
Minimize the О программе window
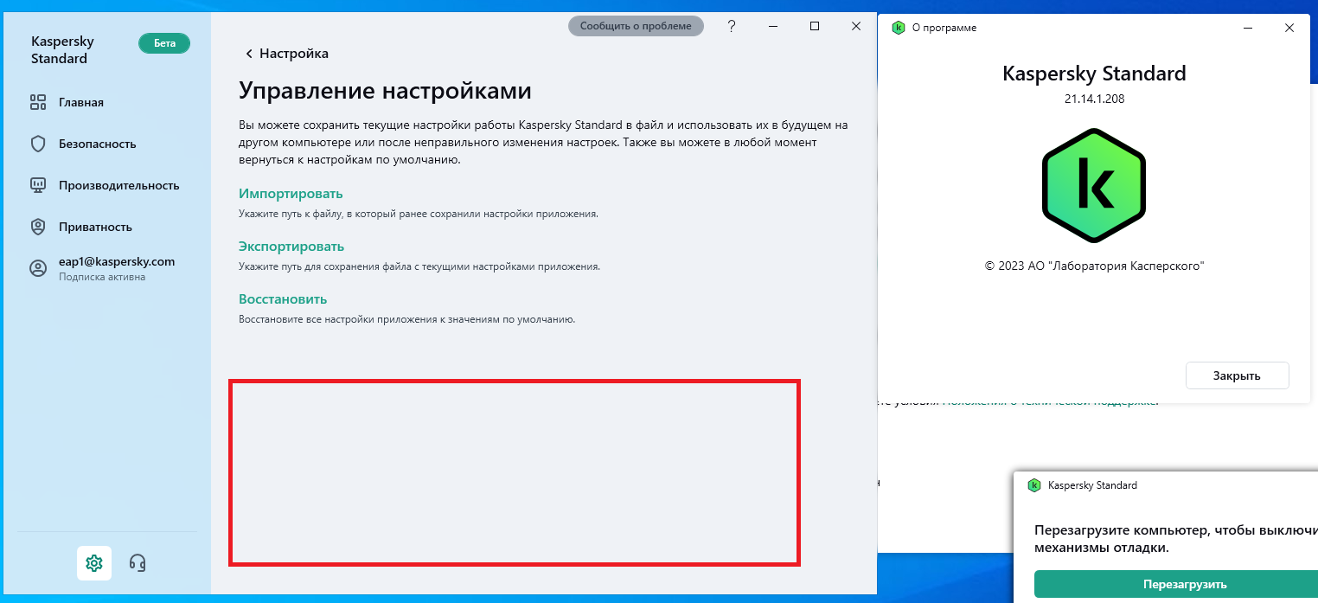[x=1247, y=28]
